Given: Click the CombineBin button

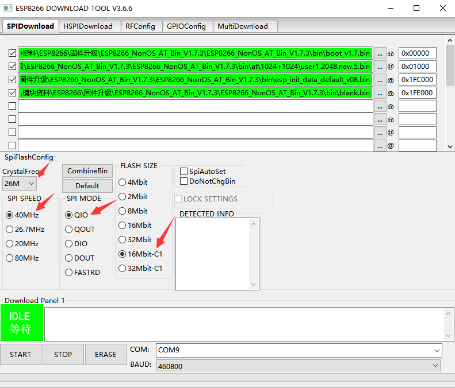Looking at the screenshot, I should coord(87,171).
